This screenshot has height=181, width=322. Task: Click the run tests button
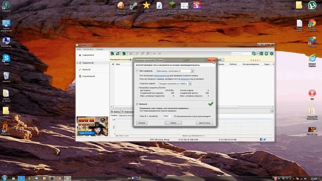coord(173,123)
